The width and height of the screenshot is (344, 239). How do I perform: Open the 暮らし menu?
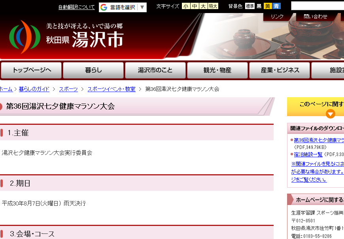click(93, 70)
